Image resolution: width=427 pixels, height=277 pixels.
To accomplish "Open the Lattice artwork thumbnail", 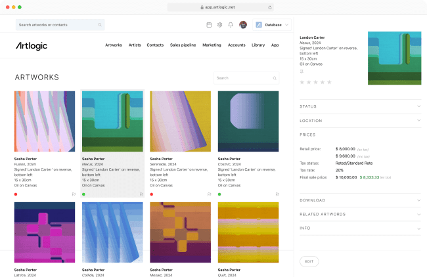I will 45,232.
